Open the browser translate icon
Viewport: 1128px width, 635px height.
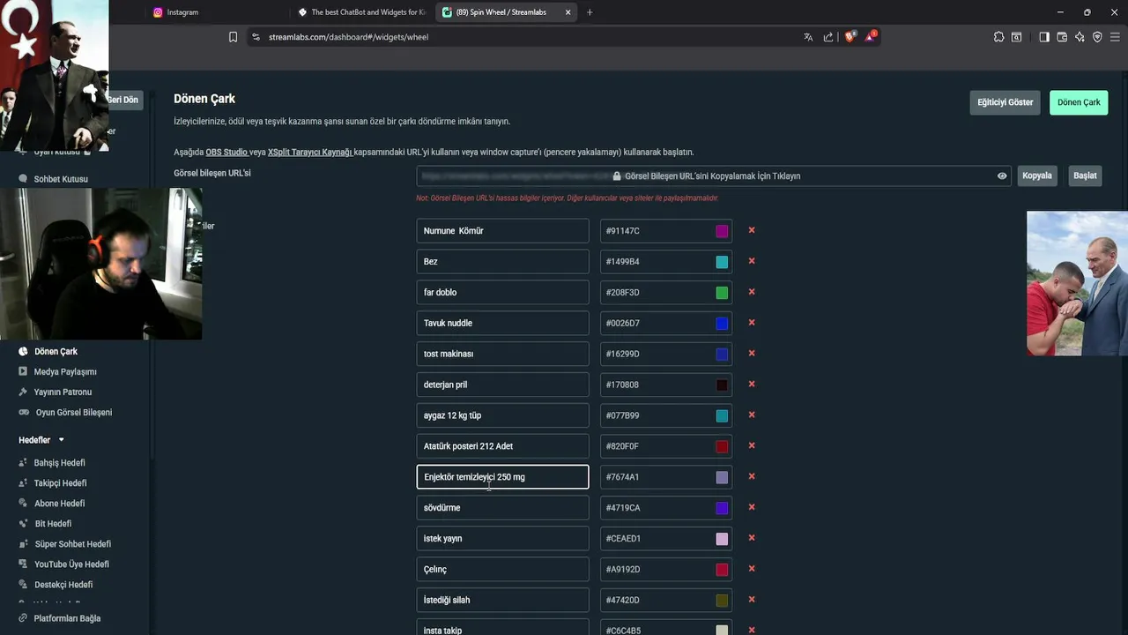tap(808, 37)
